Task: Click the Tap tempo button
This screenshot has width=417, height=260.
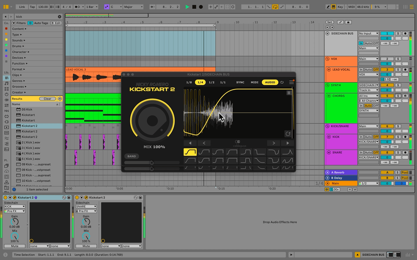Action: tap(32, 7)
